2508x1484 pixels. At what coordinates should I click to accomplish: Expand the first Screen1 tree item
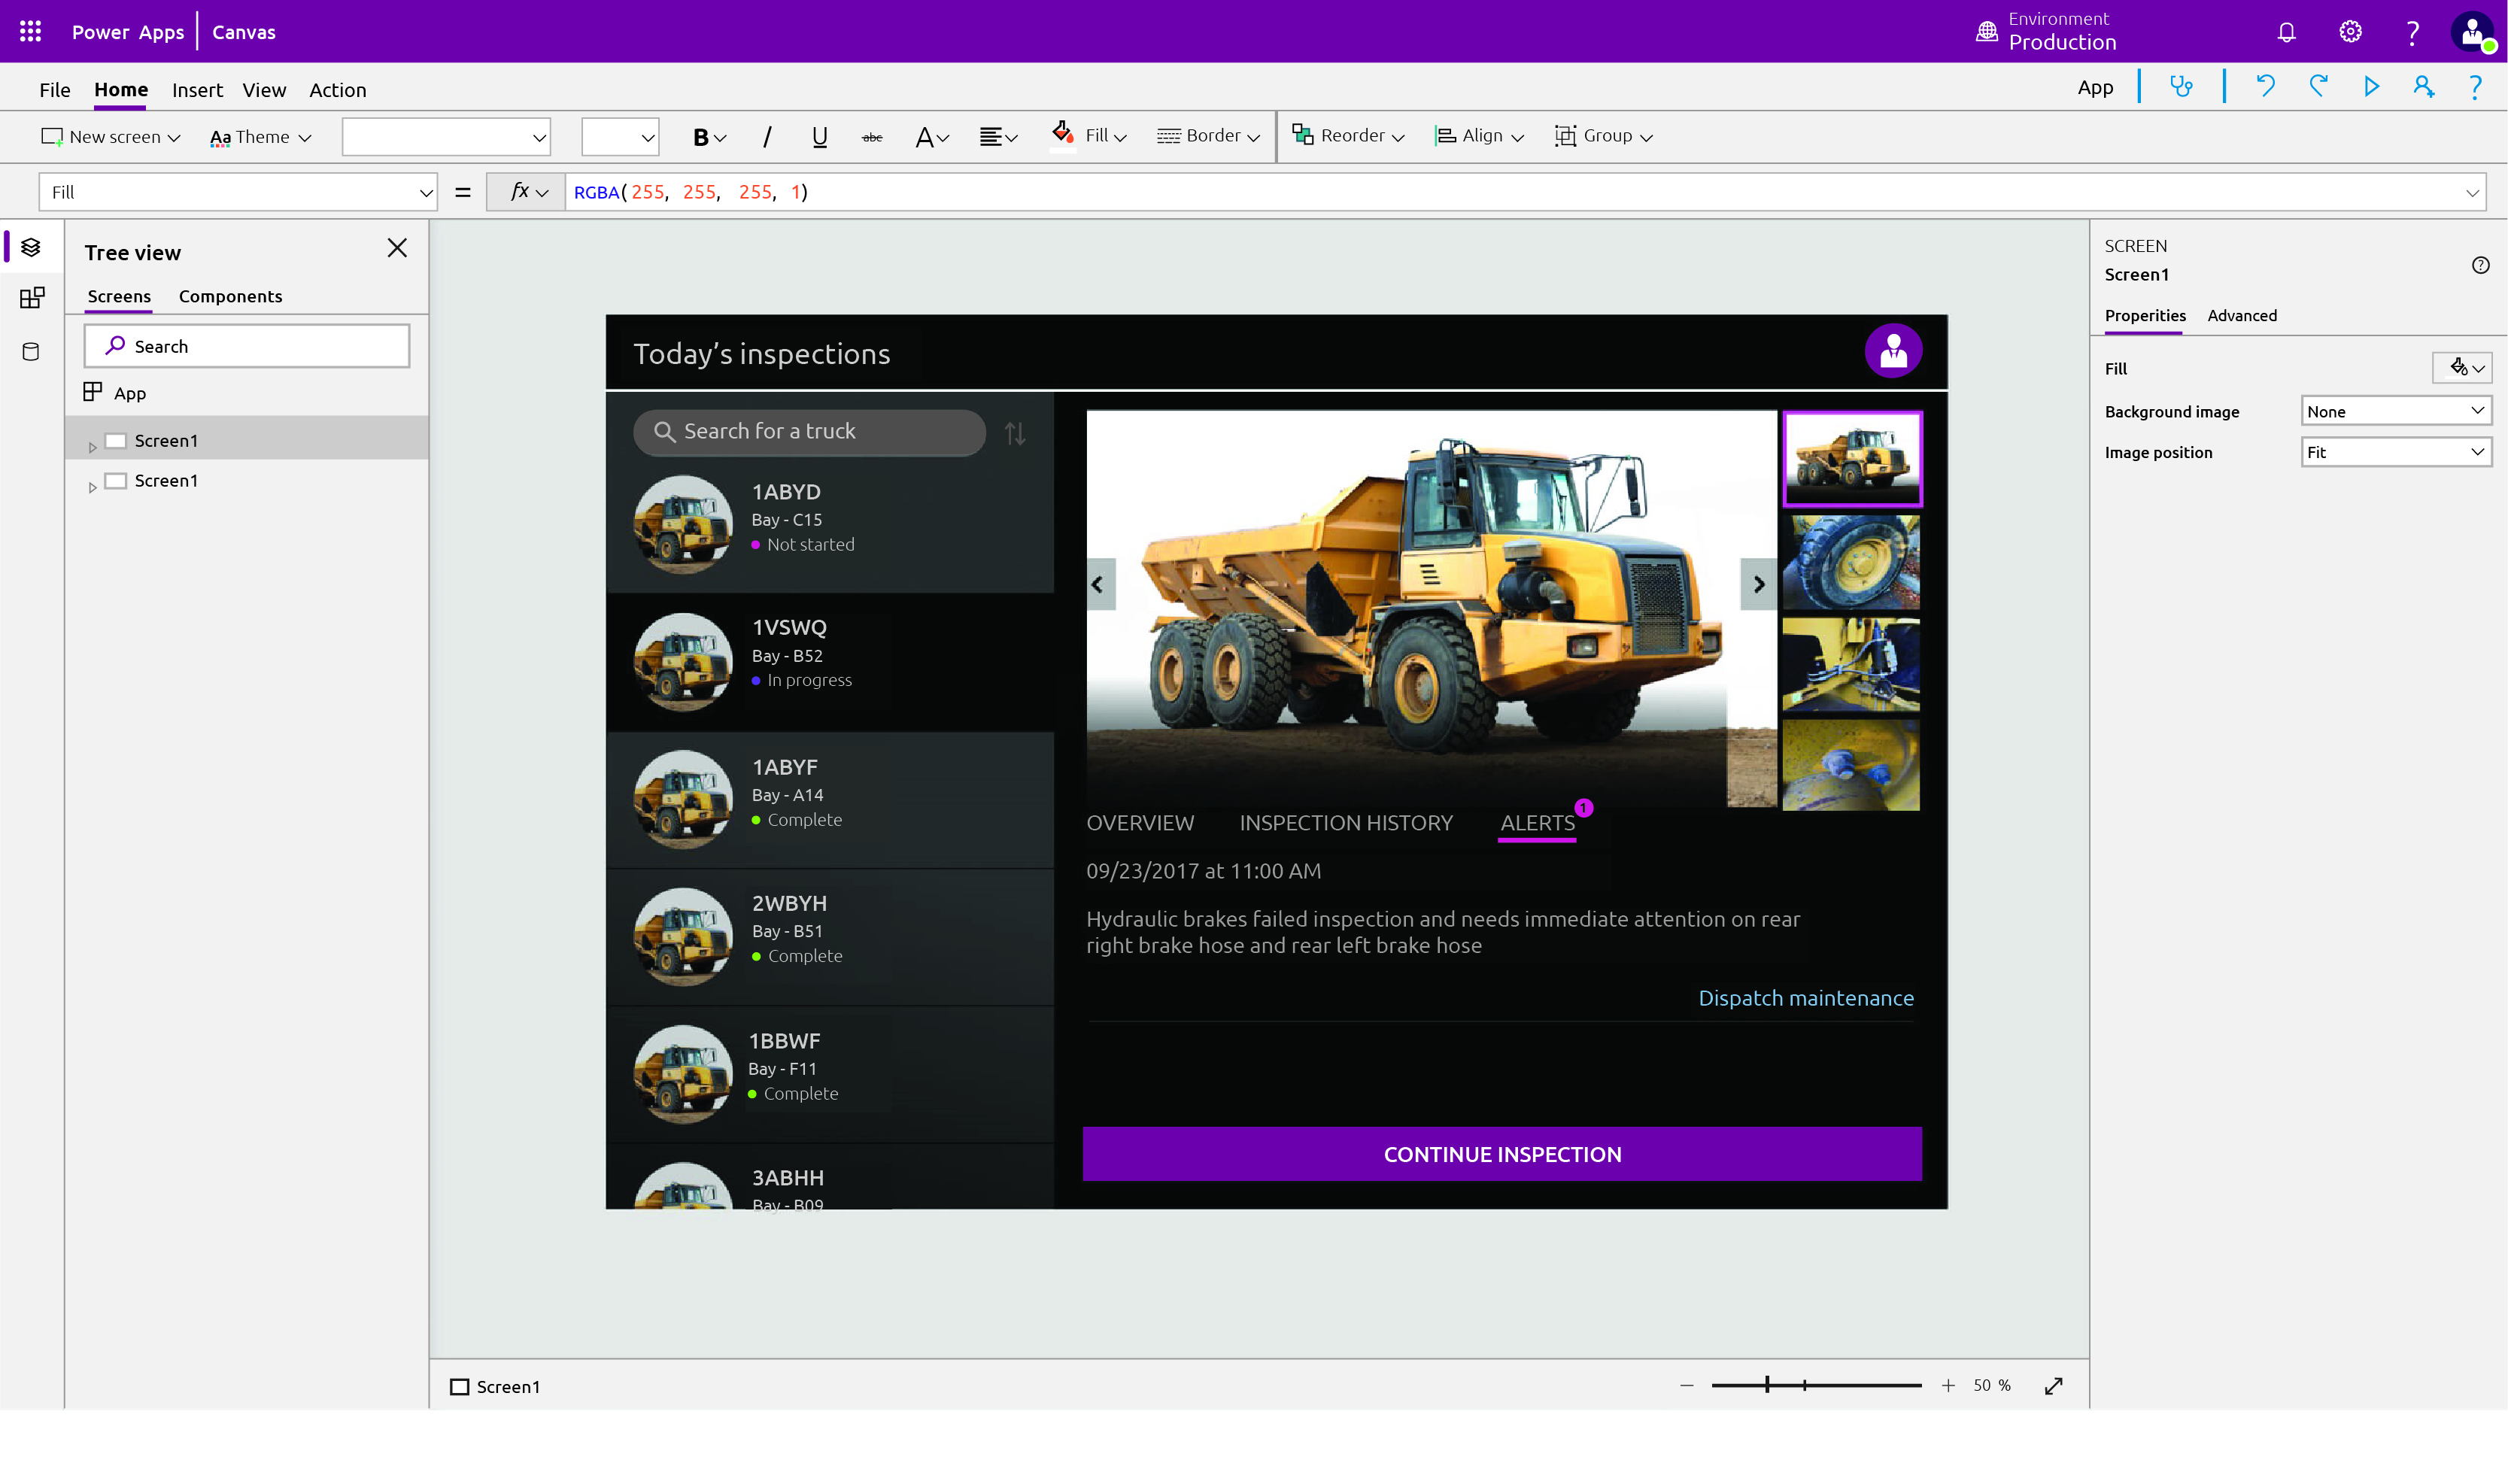(93, 446)
